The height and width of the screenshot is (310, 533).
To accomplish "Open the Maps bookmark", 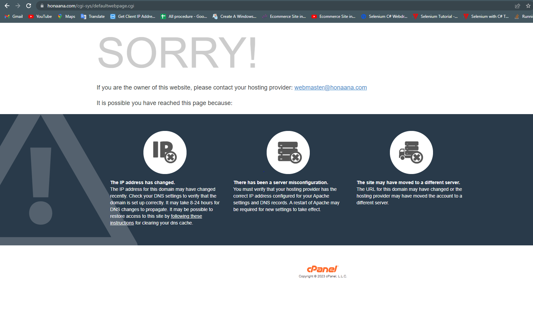I will point(66,16).
